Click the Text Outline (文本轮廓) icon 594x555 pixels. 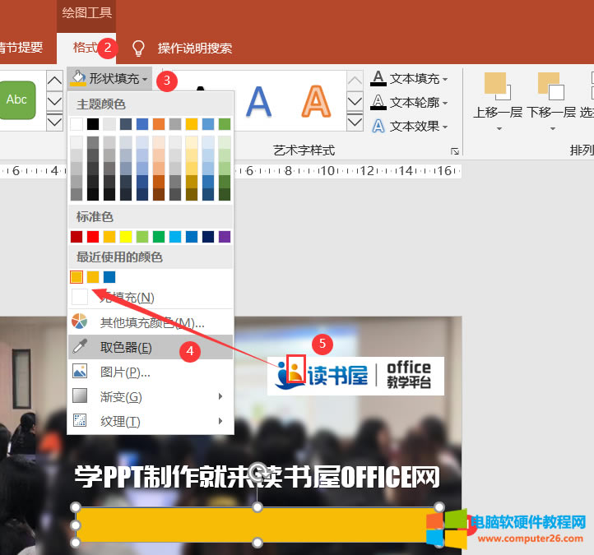[x=378, y=103]
